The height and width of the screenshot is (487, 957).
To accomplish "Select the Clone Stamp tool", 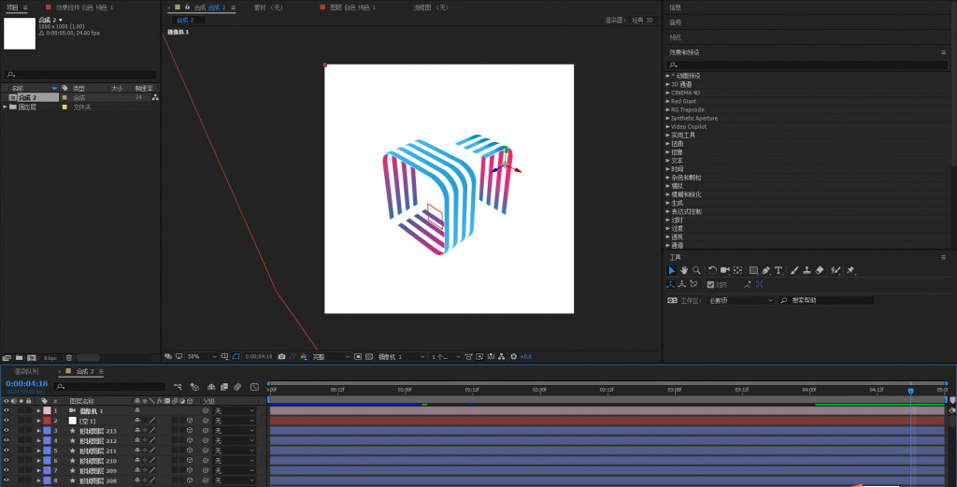I will pos(807,270).
